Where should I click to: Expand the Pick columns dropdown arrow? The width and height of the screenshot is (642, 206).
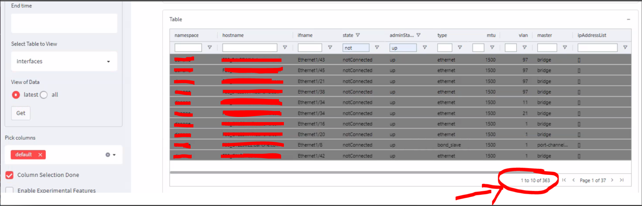[x=114, y=155]
